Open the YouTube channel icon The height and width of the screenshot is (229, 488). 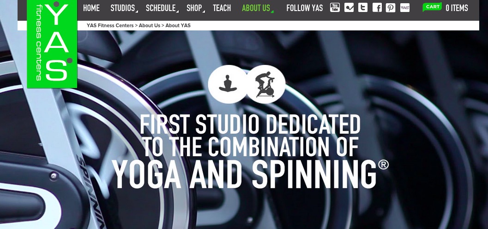click(x=335, y=7)
